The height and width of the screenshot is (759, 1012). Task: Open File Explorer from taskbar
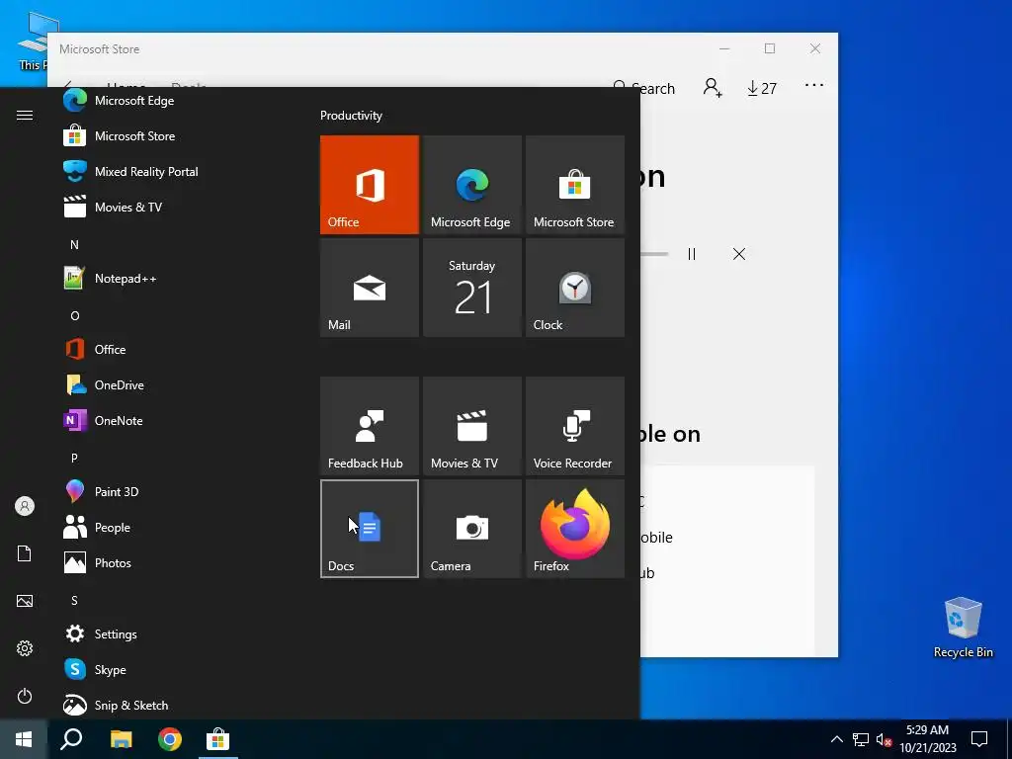click(121, 739)
